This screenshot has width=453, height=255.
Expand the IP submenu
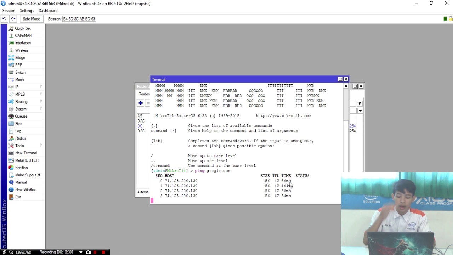41,87
